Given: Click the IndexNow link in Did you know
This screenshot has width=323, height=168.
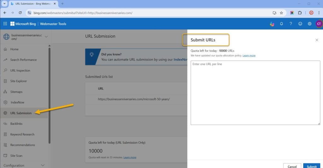Looking at the screenshot, I should pyautogui.click(x=180, y=60).
